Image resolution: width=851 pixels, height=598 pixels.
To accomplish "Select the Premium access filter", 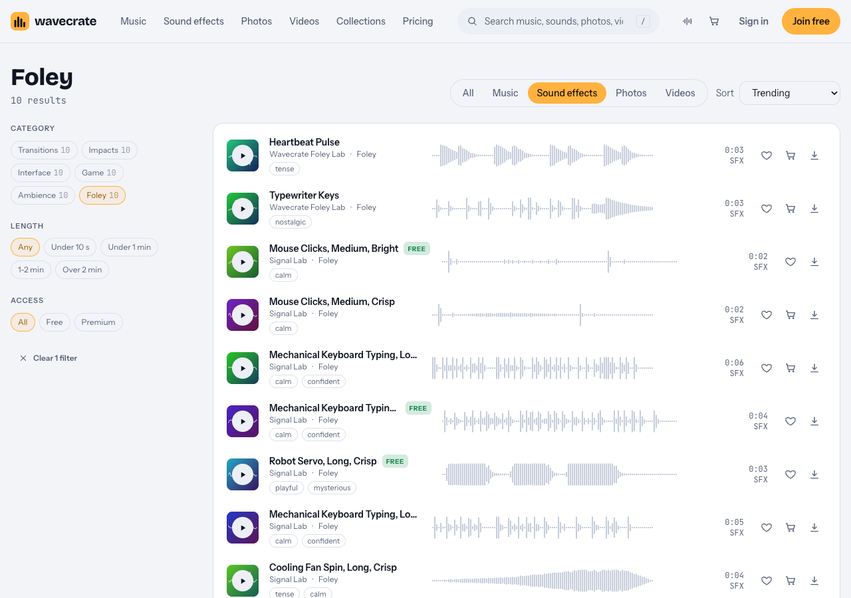I will [98, 322].
